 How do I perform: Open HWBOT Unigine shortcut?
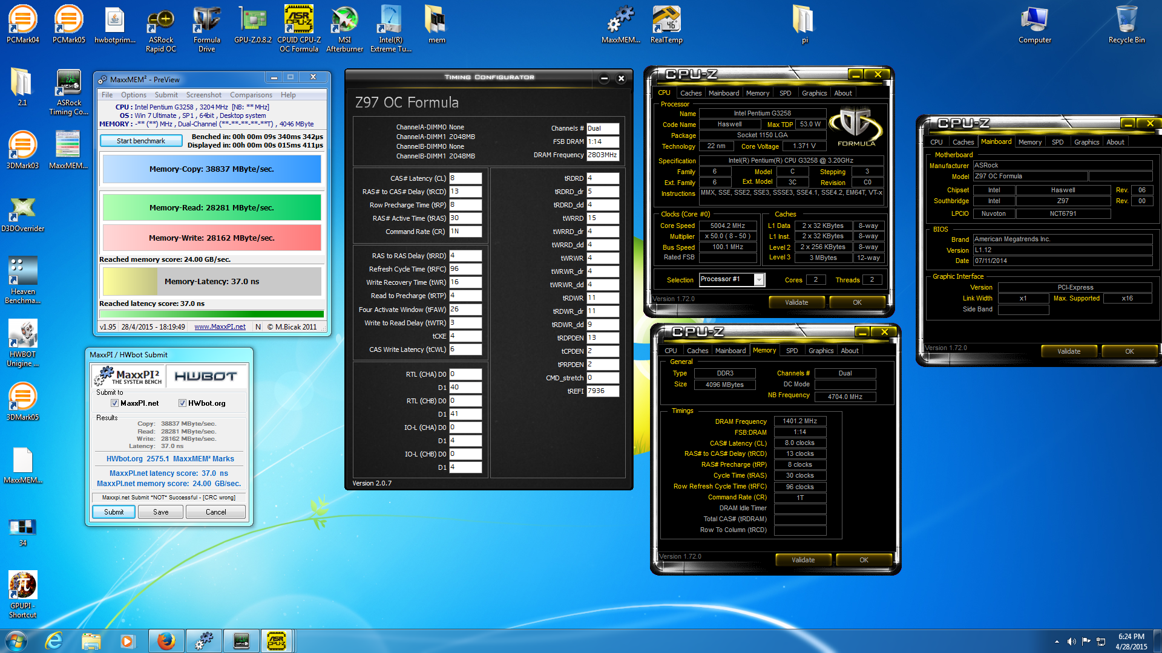[x=22, y=343]
